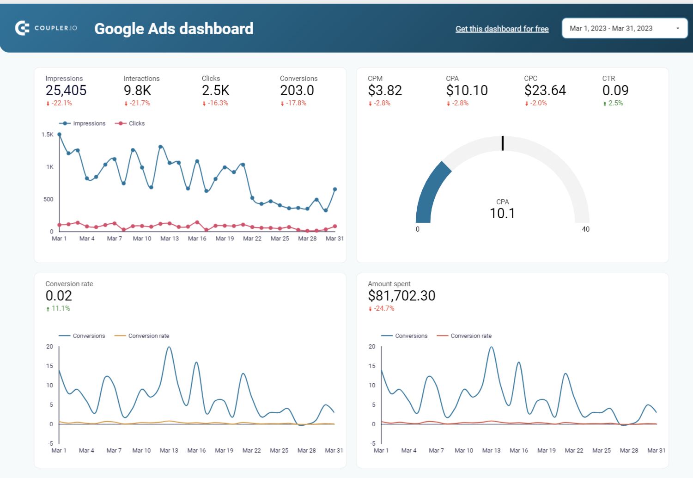693x478 pixels.
Task: Click the red Clicks legend marker
Action: click(x=120, y=123)
